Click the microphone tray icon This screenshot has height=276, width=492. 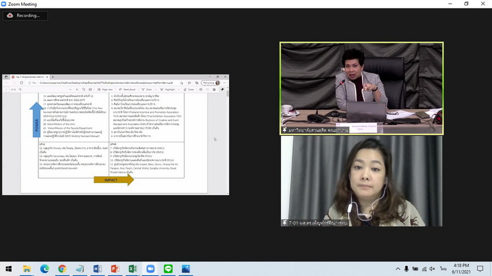click(406, 269)
